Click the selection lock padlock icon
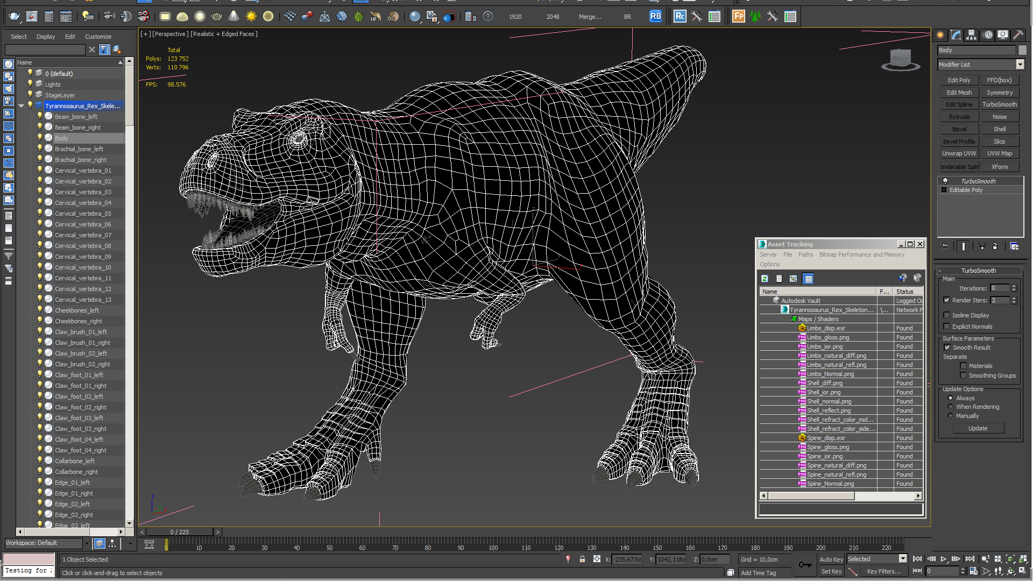Screen dimensions: 1033x581 coord(582,559)
